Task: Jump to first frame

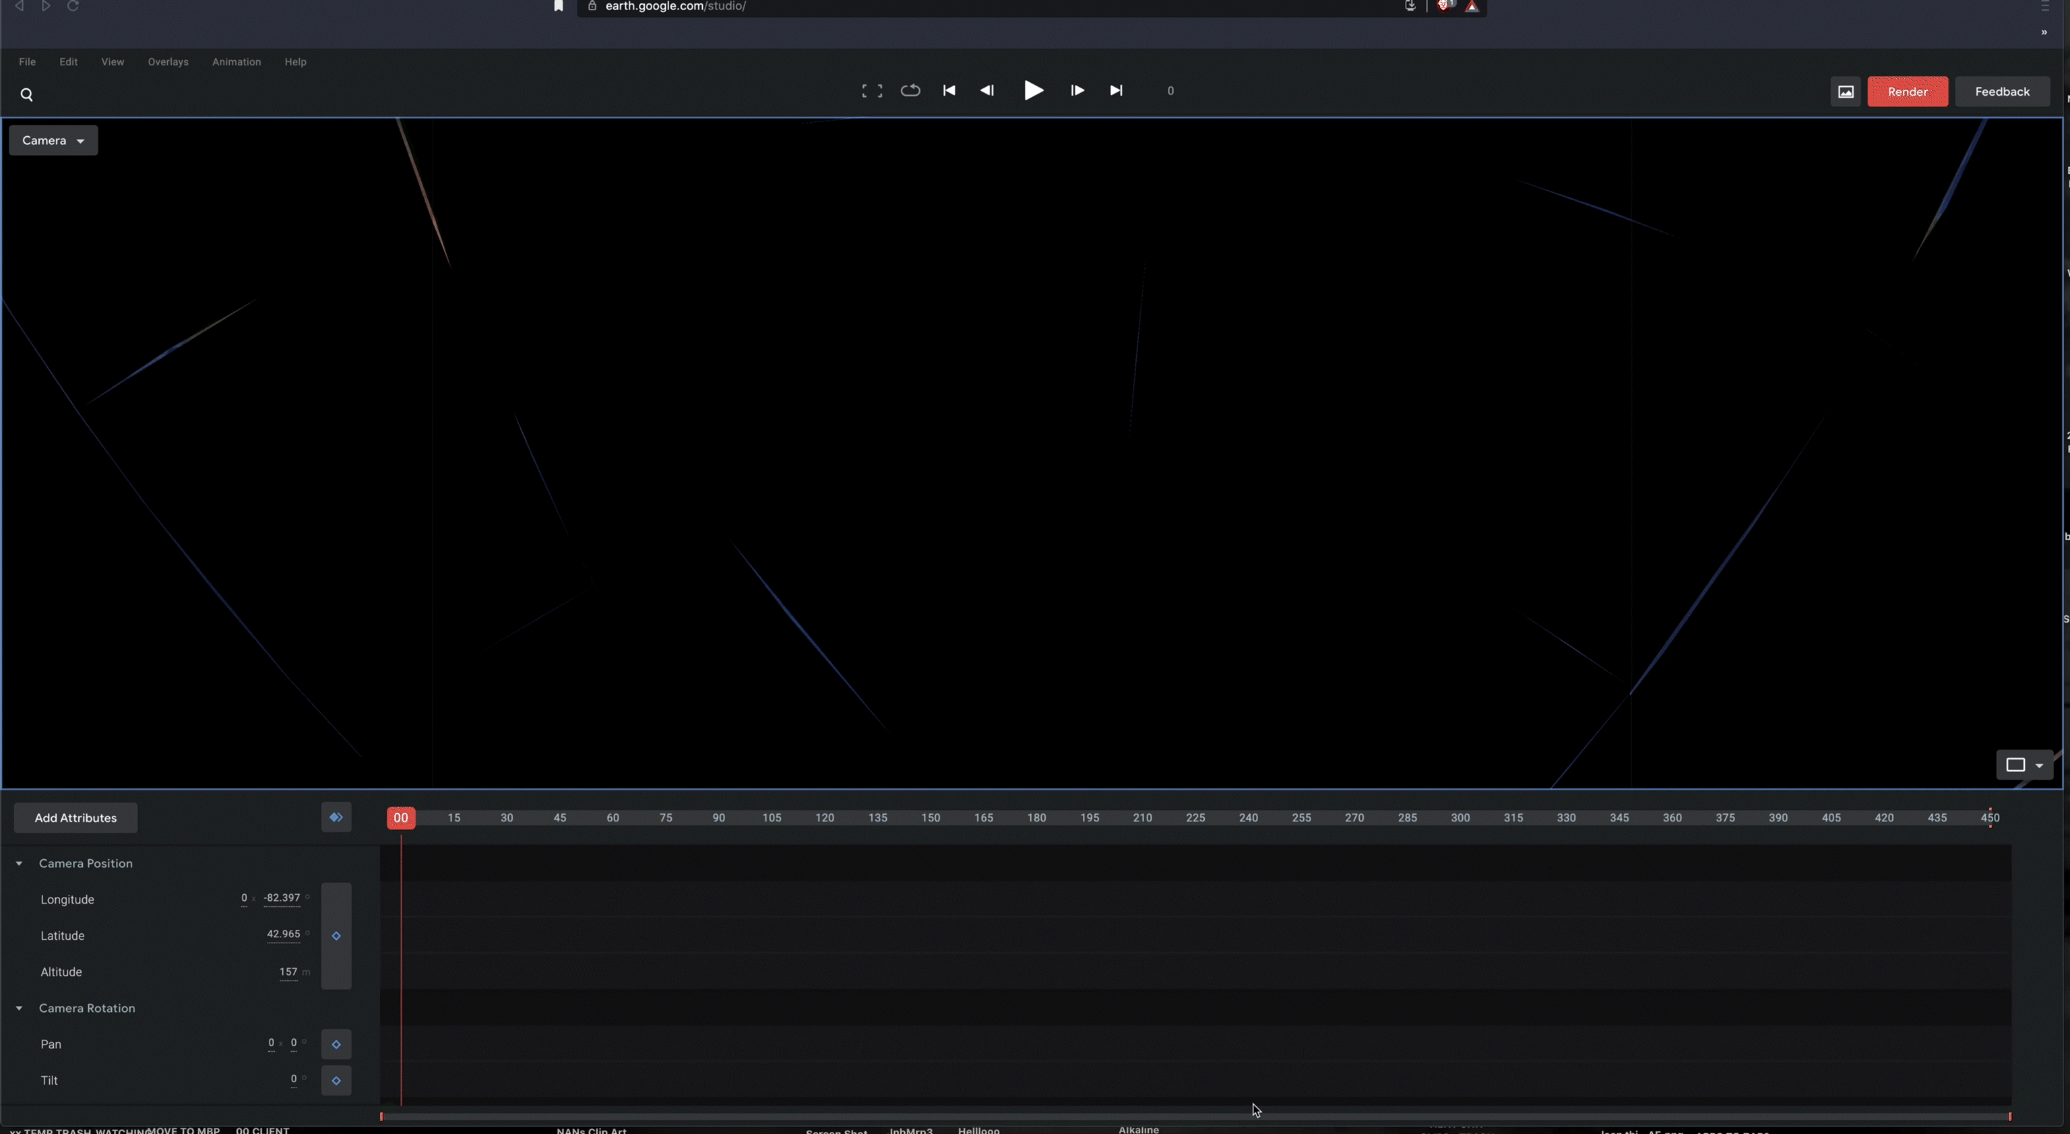Action: coord(948,91)
